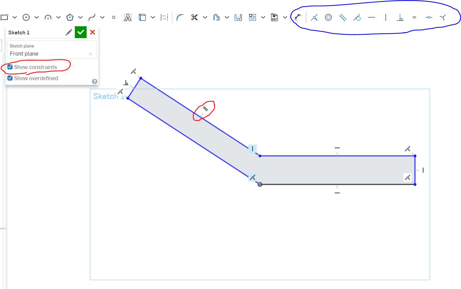The height and width of the screenshot is (289, 461).
Task: Disable the Show overdefined checkbox
Action: [10, 78]
